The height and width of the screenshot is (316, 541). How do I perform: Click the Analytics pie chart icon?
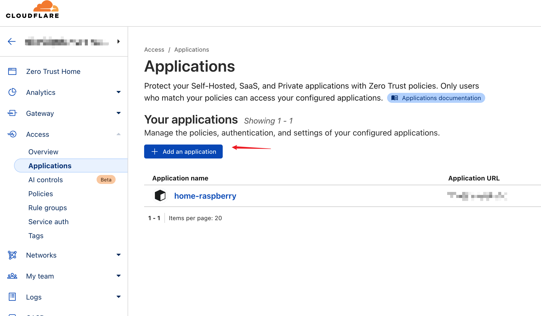pos(12,92)
